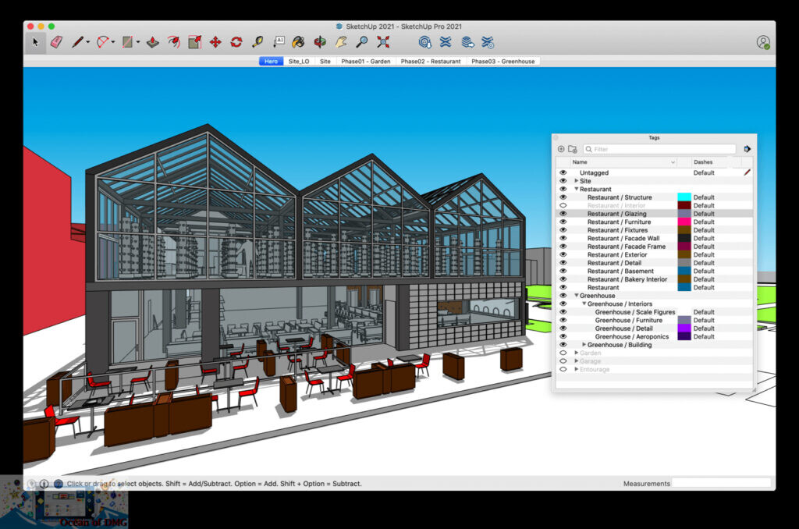Select the arrow Select tool

pyautogui.click(x=35, y=42)
